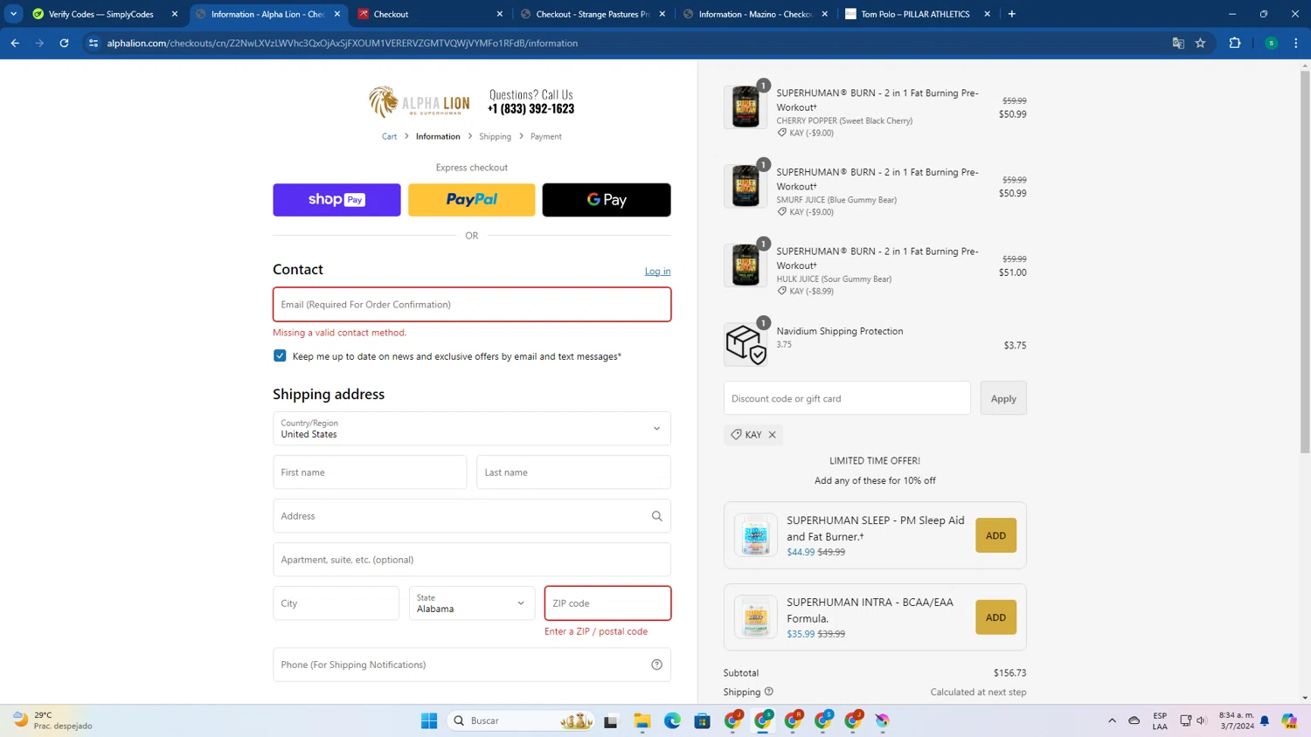Click the browser address bar URL
The image size is (1311, 737).
coord(342,43)
